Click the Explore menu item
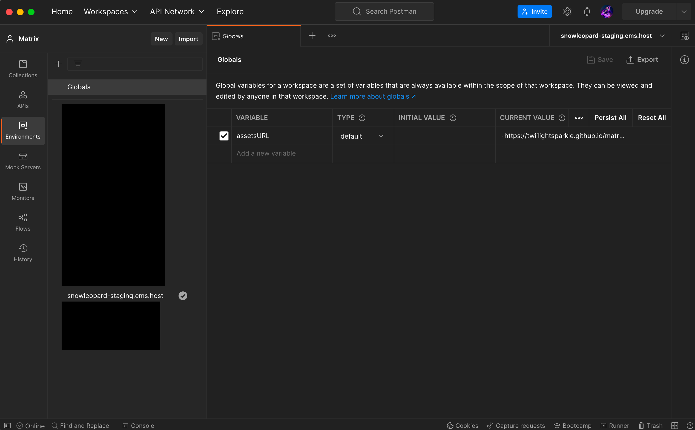695x430 pixels. pyautogui.click(x=230, y=12)
